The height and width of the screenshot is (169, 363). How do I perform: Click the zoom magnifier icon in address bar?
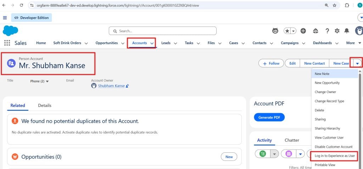[x=326, y=5]
